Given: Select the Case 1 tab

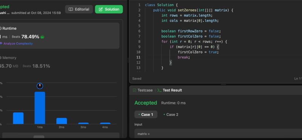Looking at the screenshot, I should [x=146, y=114].
